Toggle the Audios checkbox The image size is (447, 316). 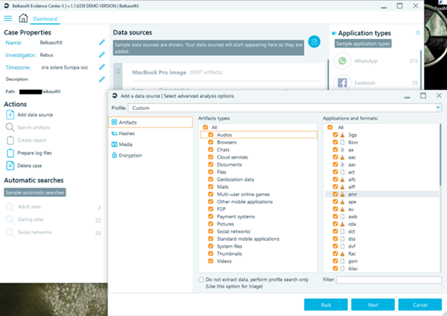(211, 135)
